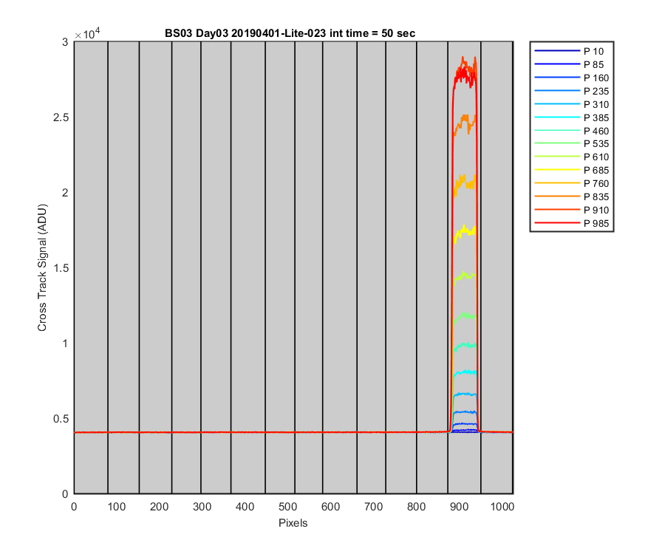Viewport: 665px width, 554px height.
Task: Click the P 910 legend label
Action: click(x=596, y=210)
